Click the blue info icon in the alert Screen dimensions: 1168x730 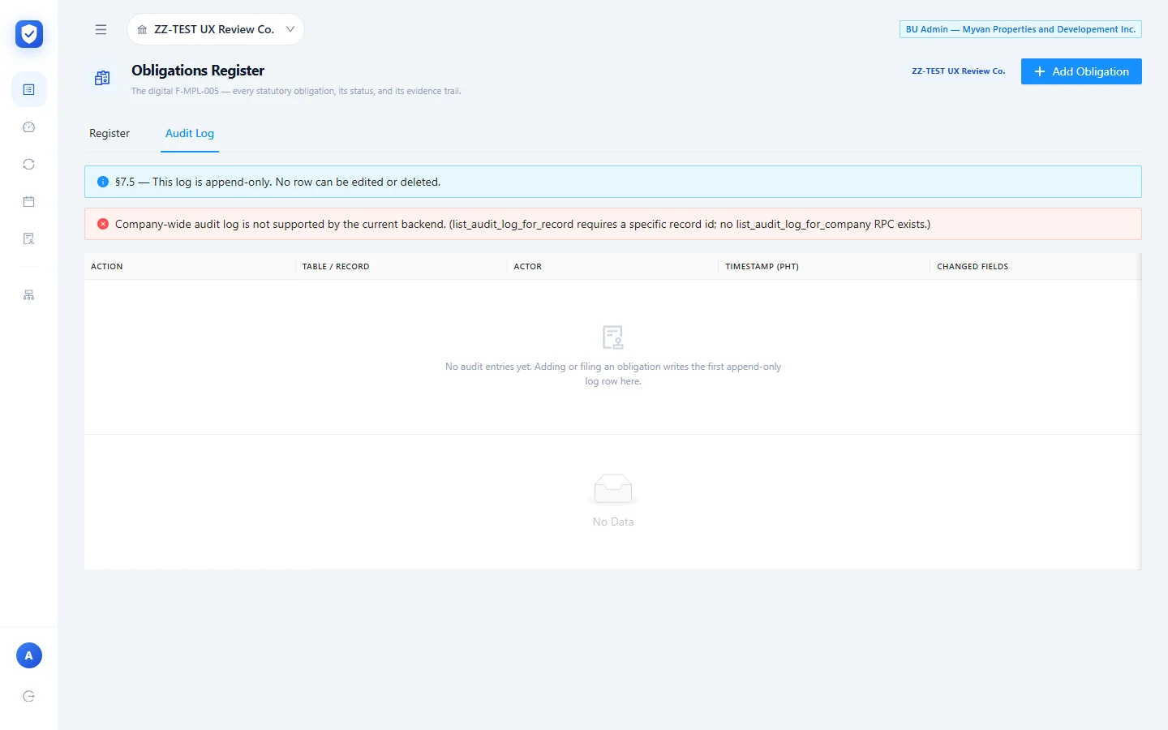click(103, 182)
